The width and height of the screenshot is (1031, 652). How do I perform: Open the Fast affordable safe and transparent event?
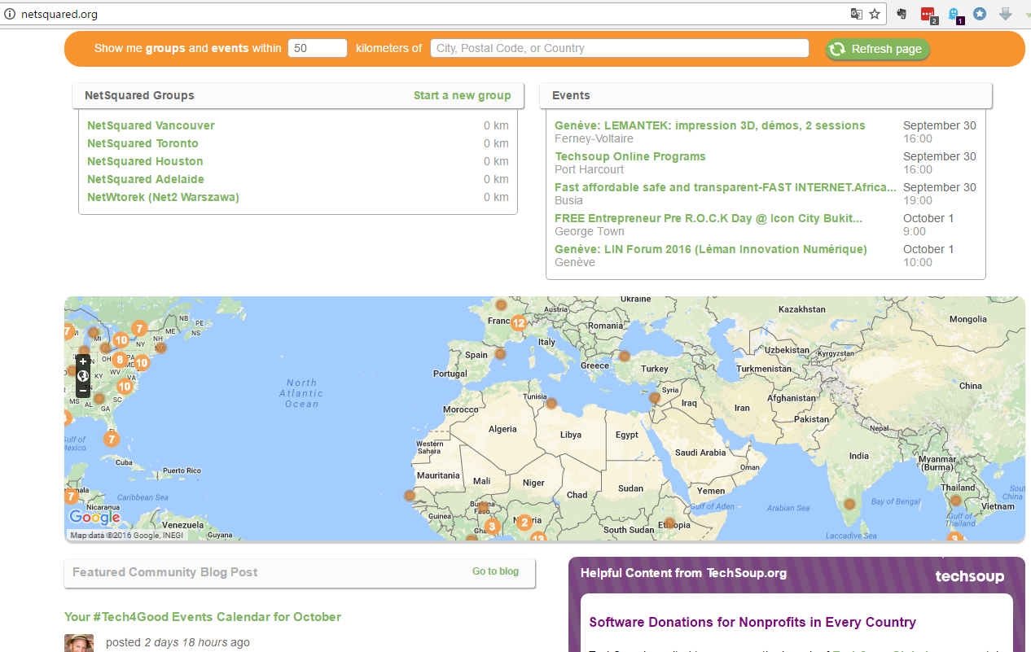(726, 187)
